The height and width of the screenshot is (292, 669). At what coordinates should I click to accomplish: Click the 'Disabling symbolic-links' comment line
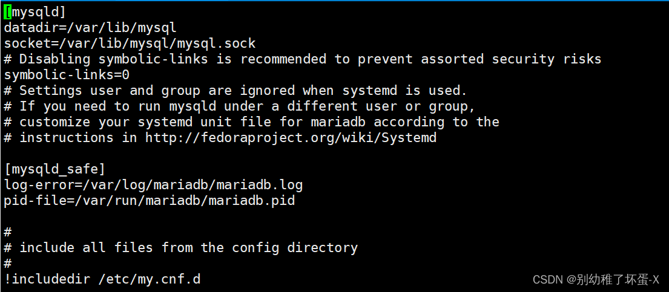[x=303, y=59]
